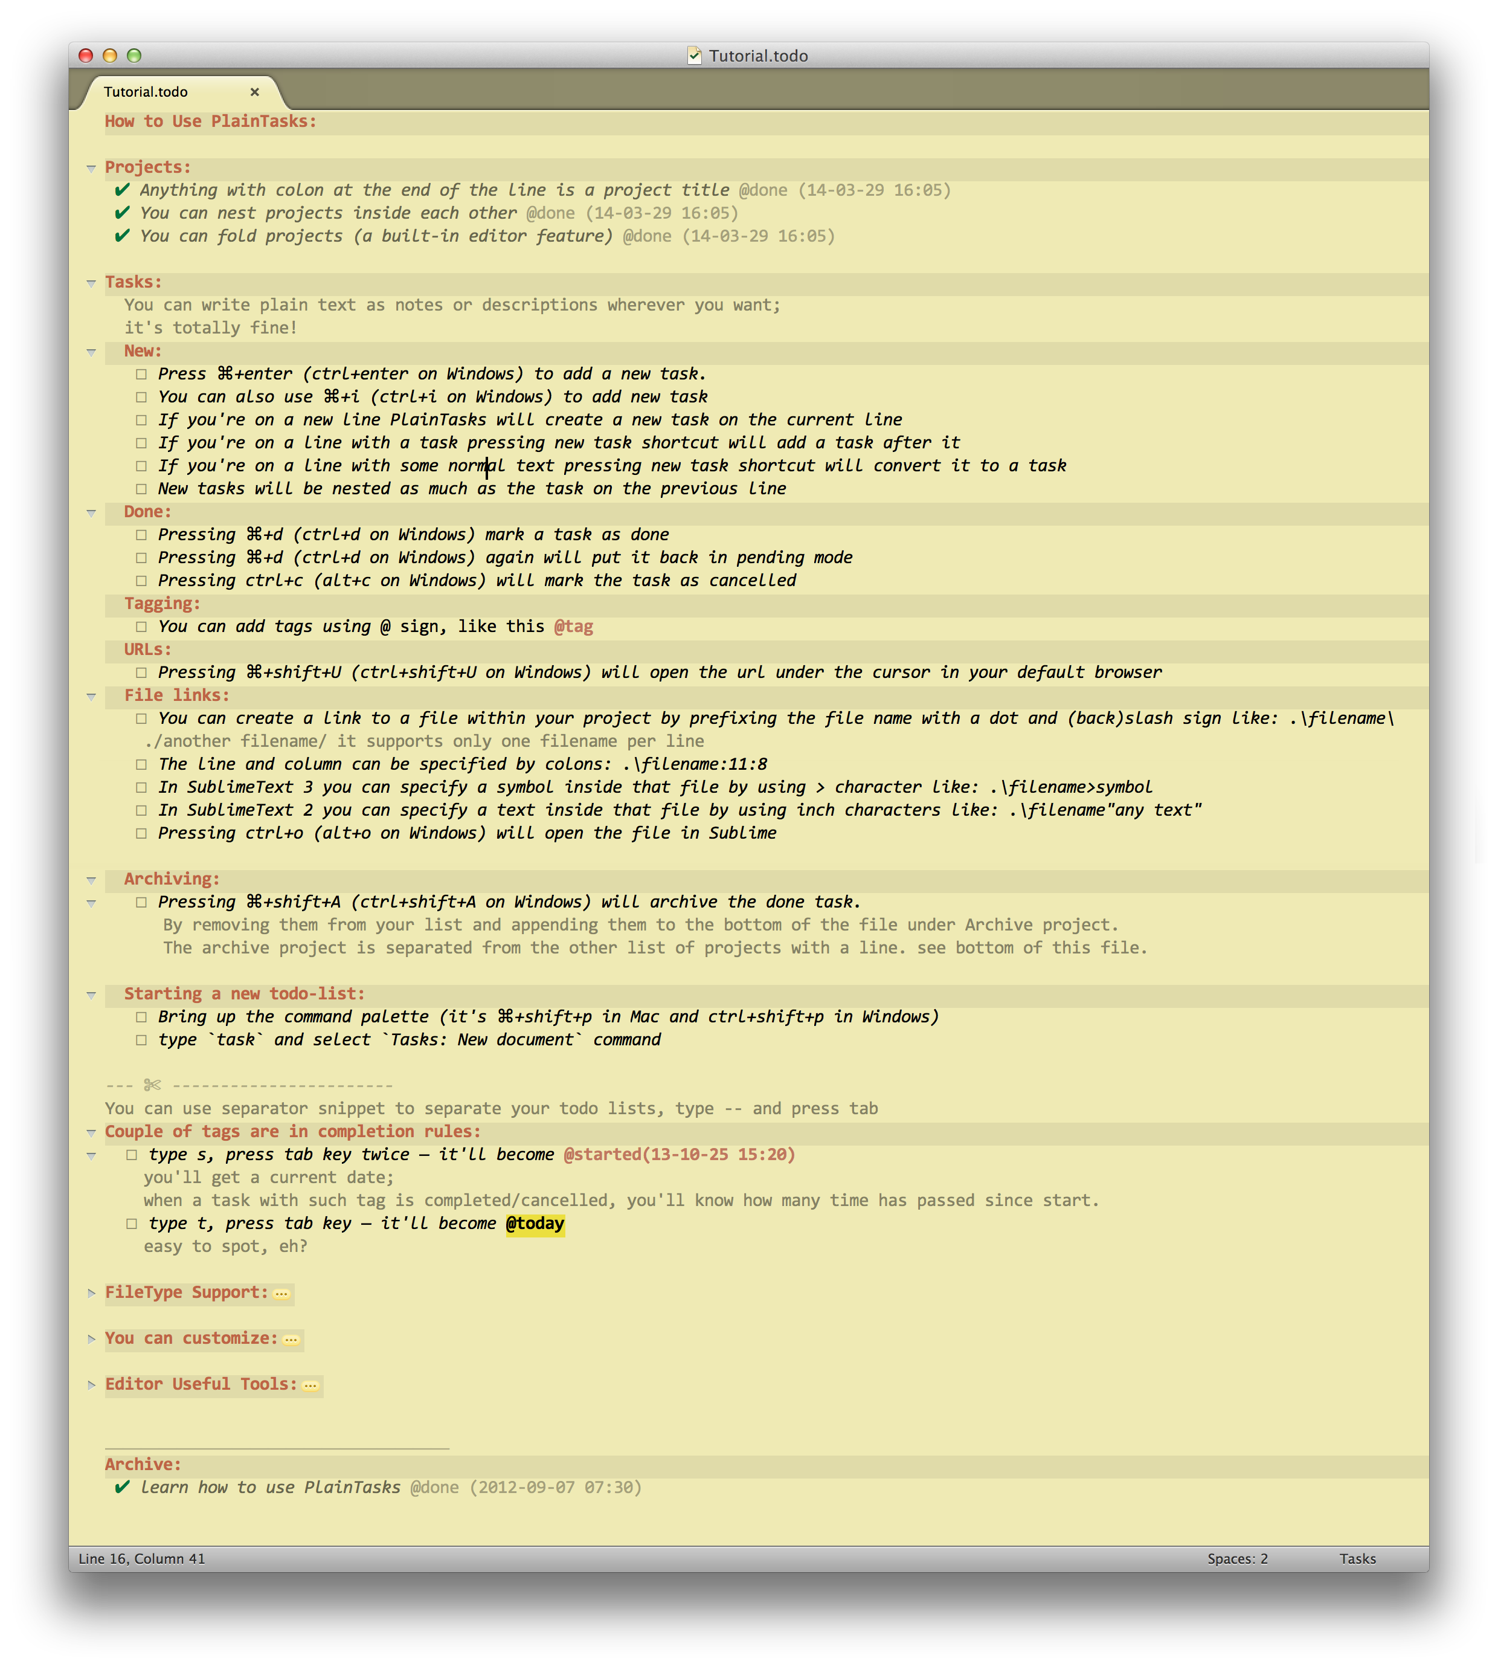The image size is (1498, 1658).
Task: Click checkbox for 'The line and column' task
Action: [141, 765]
